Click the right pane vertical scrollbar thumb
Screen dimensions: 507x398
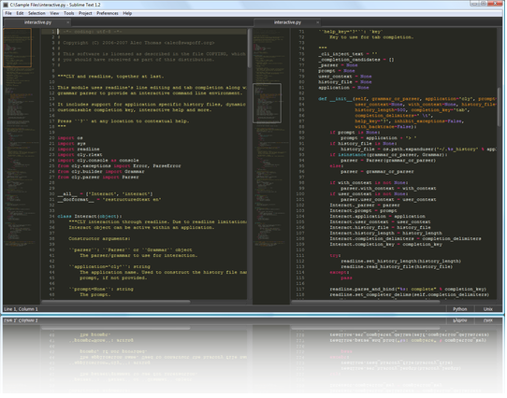coord(499,107)
